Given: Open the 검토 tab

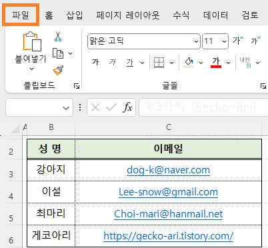Looking at the screenshot, I should pos(250,15).
